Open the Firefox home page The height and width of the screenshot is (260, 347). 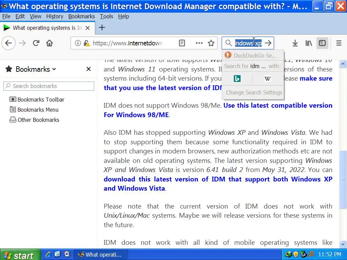pyautogui.click(x=49, y=43)
